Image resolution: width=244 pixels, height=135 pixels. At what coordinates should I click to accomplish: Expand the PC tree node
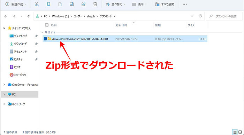coord(4,94)
